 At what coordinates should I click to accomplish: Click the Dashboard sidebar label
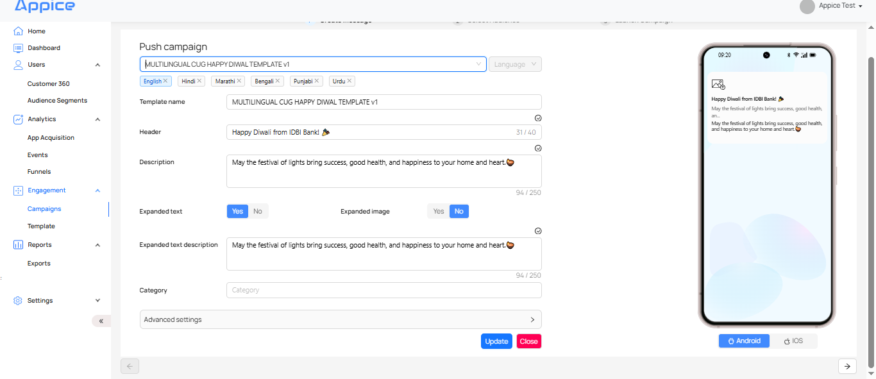pyautogui.click(x=44, y=47)
